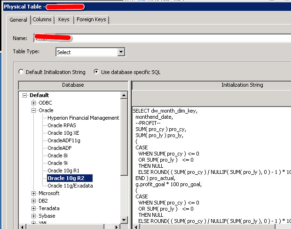Viewport: 291px width, 229px height.
Task: Click the Name input field
Action: [x=162, y=38]
